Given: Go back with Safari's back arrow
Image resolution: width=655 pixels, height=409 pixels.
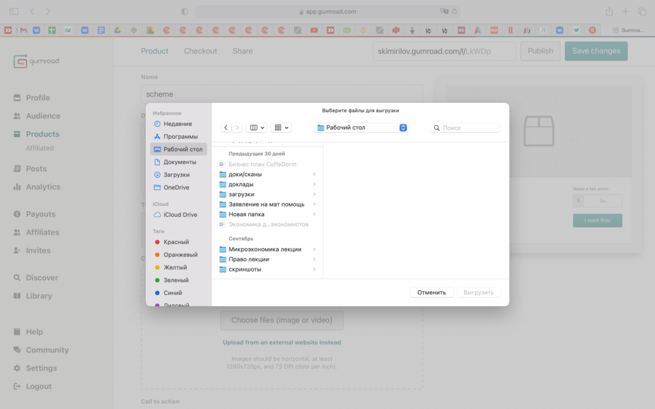Looking at the screenshot, I should [x=32, y=12].
